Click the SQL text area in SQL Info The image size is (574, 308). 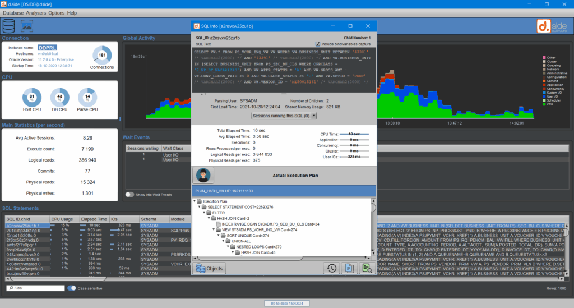pyautogui.click(x=284, y=70)
